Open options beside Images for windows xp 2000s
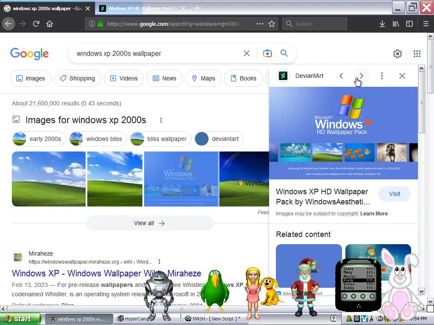434x325 pixels. click(x=161, y=120)
